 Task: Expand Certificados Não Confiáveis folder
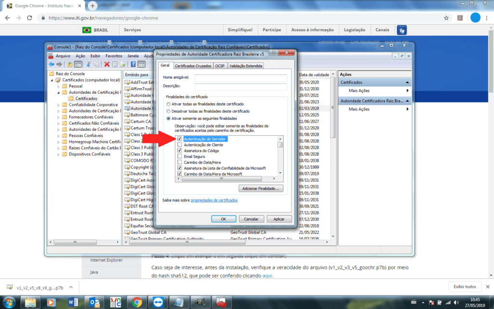pos(58,123)
